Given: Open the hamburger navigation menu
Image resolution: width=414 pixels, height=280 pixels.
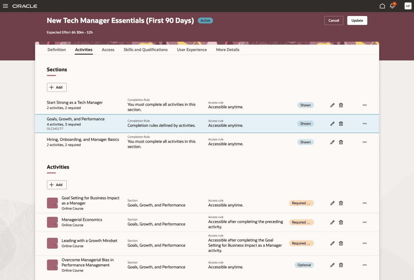Looking at the screenshot, I should pyautogui.click(x=5, y=6).
